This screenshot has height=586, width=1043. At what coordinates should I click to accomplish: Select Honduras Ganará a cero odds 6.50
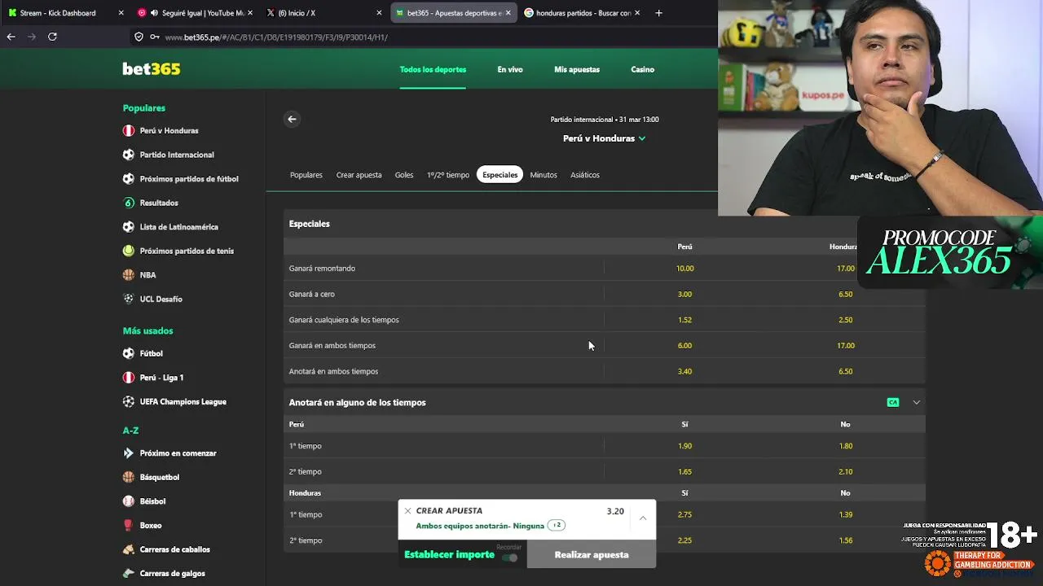click(846, 294)
